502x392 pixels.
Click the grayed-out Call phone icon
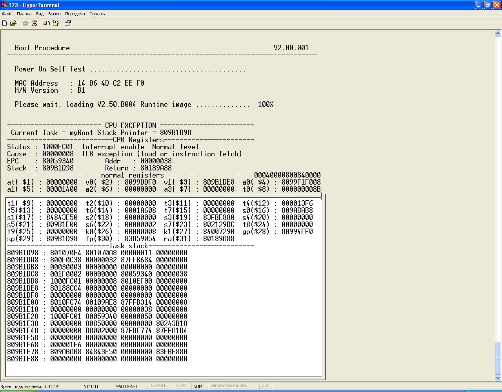(25, 24)
